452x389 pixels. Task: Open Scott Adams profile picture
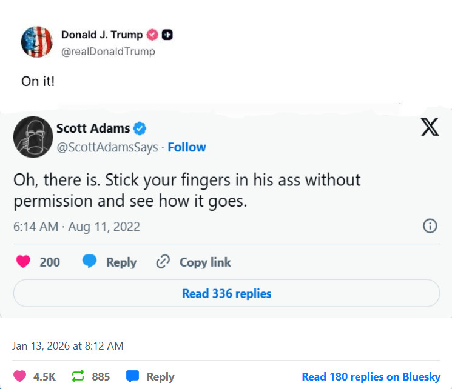[x=33, y=137]
